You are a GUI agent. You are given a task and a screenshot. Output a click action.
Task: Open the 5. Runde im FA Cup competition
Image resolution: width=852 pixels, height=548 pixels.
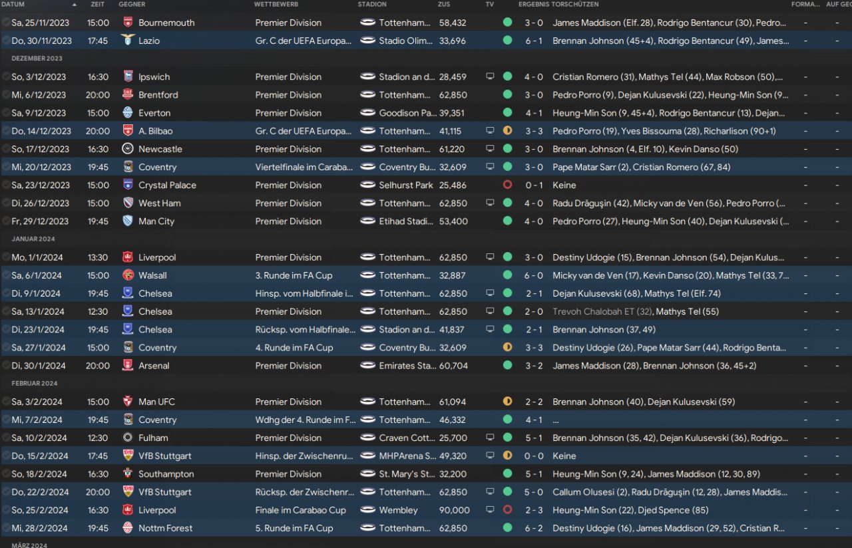coord(294,528)
